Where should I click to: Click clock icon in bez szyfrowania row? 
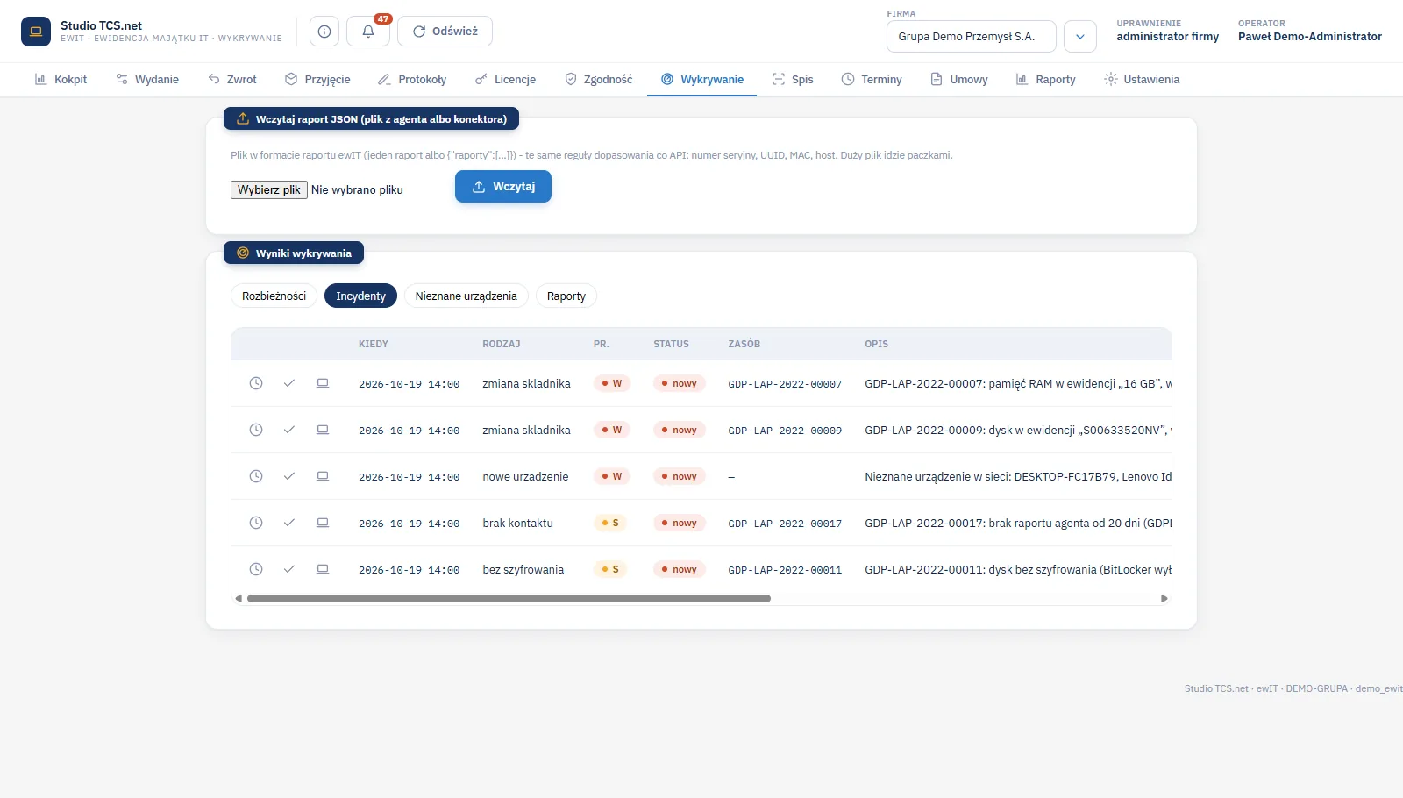[256, 569]
